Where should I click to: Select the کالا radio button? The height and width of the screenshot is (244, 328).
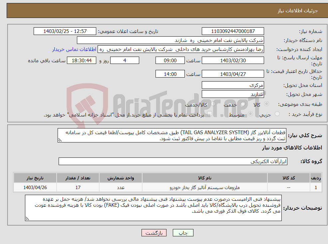tap(266, 104)
